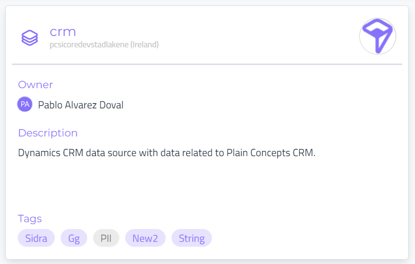Select the Sidra tag
Screen dimensions: 415x264
36,238
